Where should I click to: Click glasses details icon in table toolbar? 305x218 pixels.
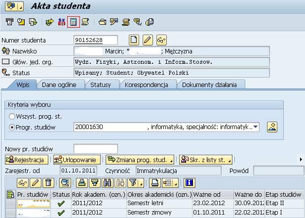click(23, 183)
